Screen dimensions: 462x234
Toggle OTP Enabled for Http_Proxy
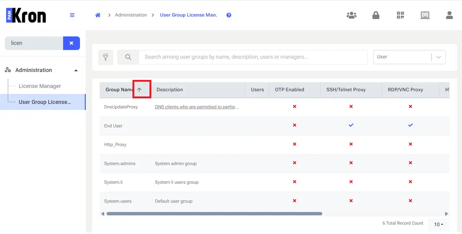294,144
